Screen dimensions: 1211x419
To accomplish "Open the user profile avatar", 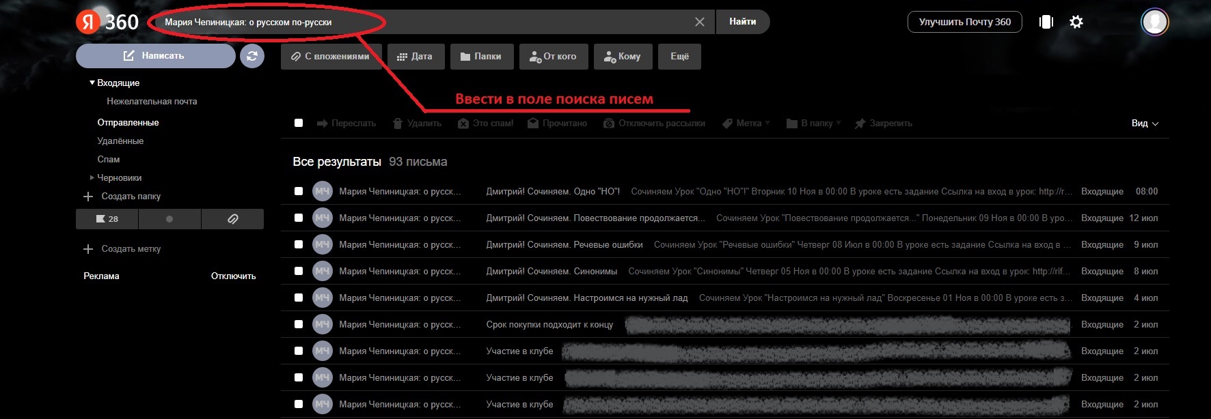I will coord(1154,22).
